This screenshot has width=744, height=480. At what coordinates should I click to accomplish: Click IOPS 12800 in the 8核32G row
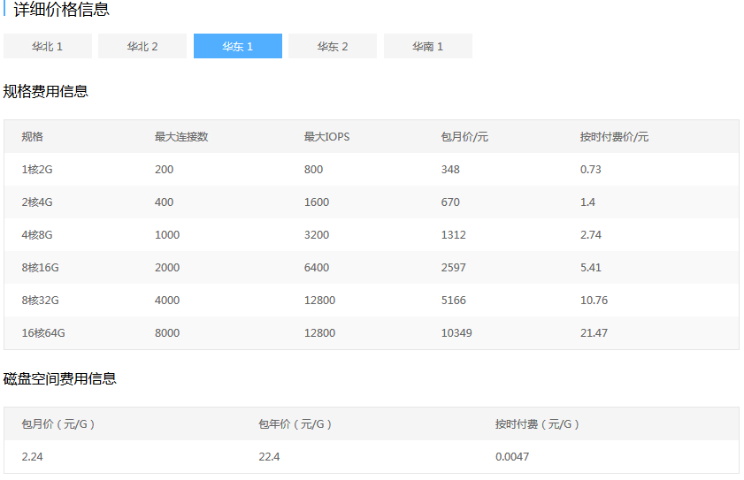click(x=320, y=301)
